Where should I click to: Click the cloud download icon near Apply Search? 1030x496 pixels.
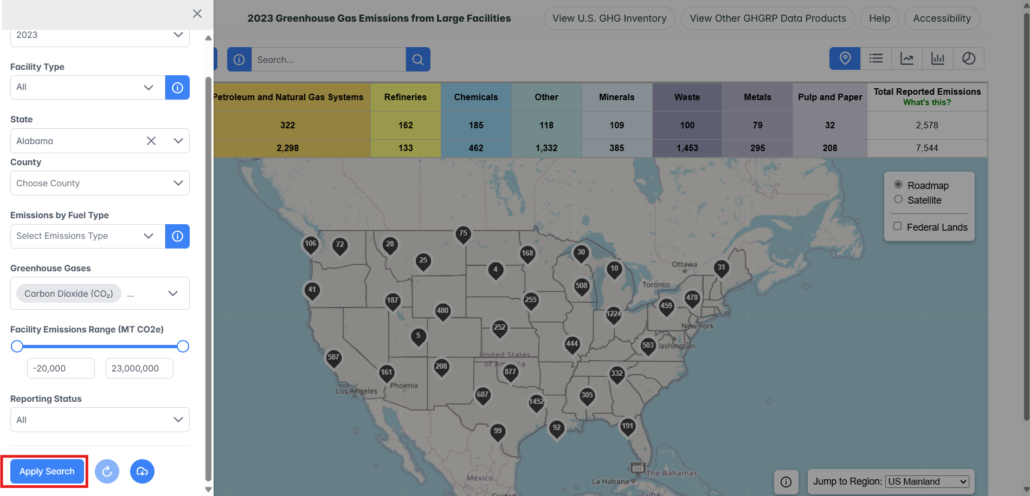(x=142, y=471)
